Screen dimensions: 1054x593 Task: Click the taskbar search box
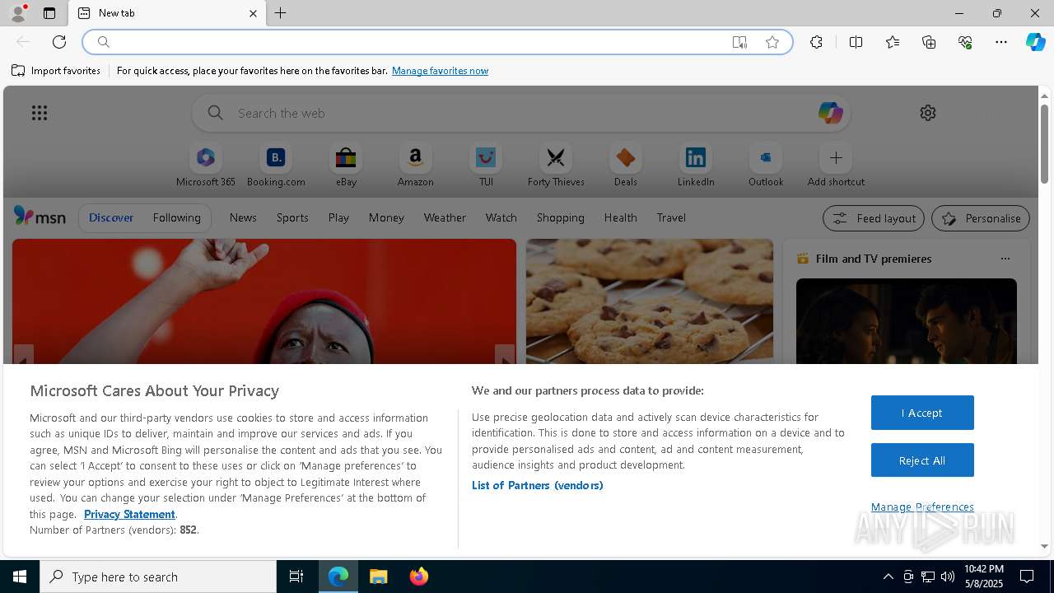(x=158, y=577)
